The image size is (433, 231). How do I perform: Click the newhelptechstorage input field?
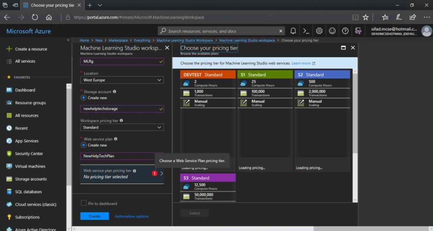tap(122, 109)
